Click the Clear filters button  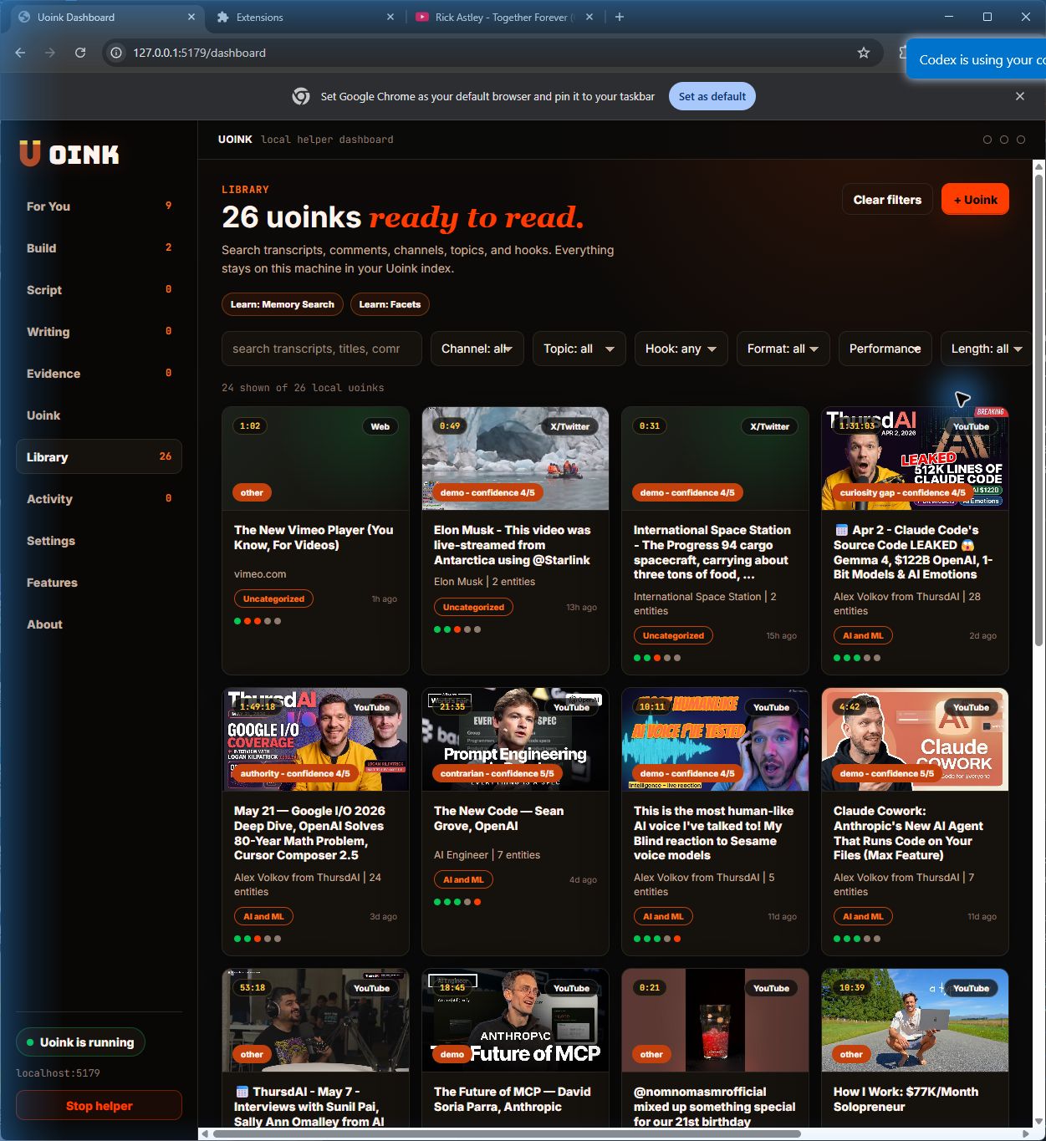coord(887,200)
